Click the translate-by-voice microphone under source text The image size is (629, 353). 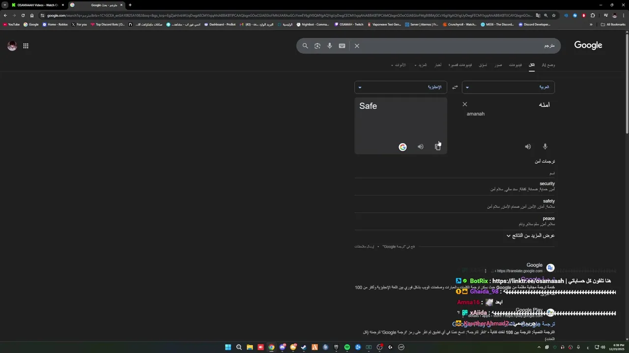[545, 147]
